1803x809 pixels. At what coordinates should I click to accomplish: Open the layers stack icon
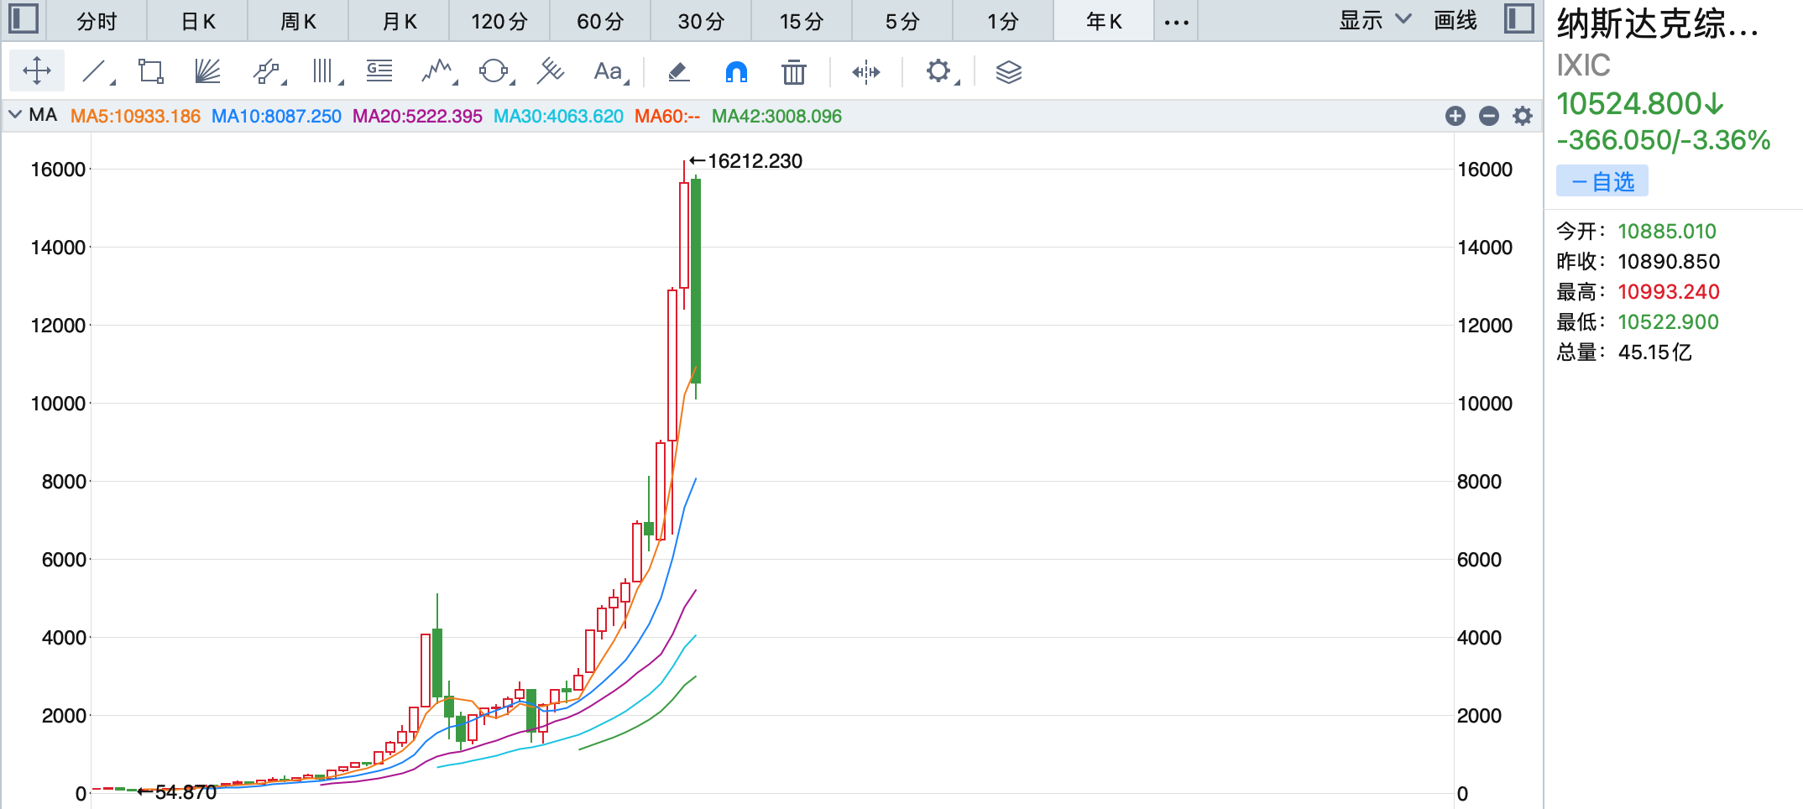(x=1008, y=72)
